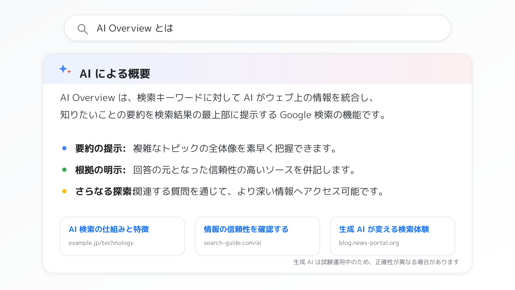This screenshot has width=515, height=290.
Task: Click the text 複雑なトピックの全体像を素早く把握できます
Action: pos(234,149)
